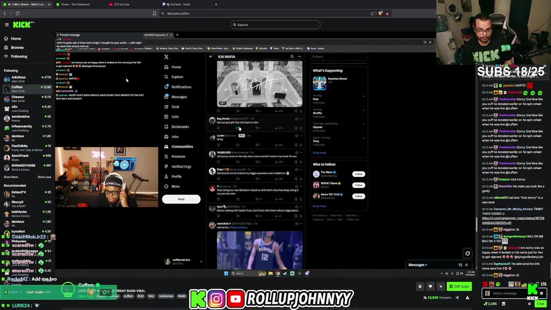Show more trending topics

click(x=319, y=153)
